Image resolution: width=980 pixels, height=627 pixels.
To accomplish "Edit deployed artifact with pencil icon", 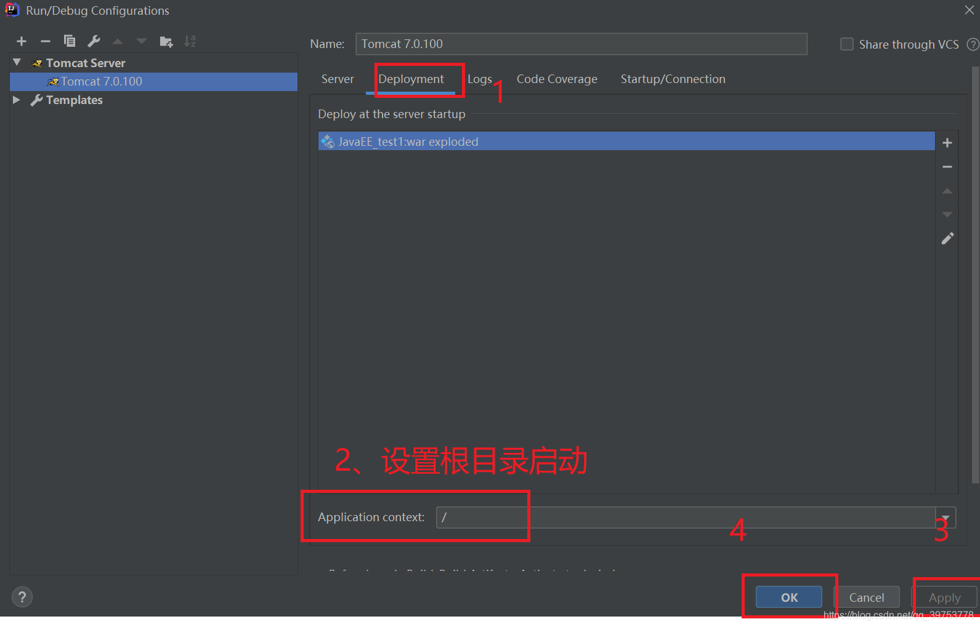I will pyautogui.click(x=947, y=238).
